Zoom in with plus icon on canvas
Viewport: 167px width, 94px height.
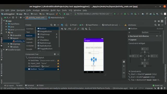pos(124,66)
